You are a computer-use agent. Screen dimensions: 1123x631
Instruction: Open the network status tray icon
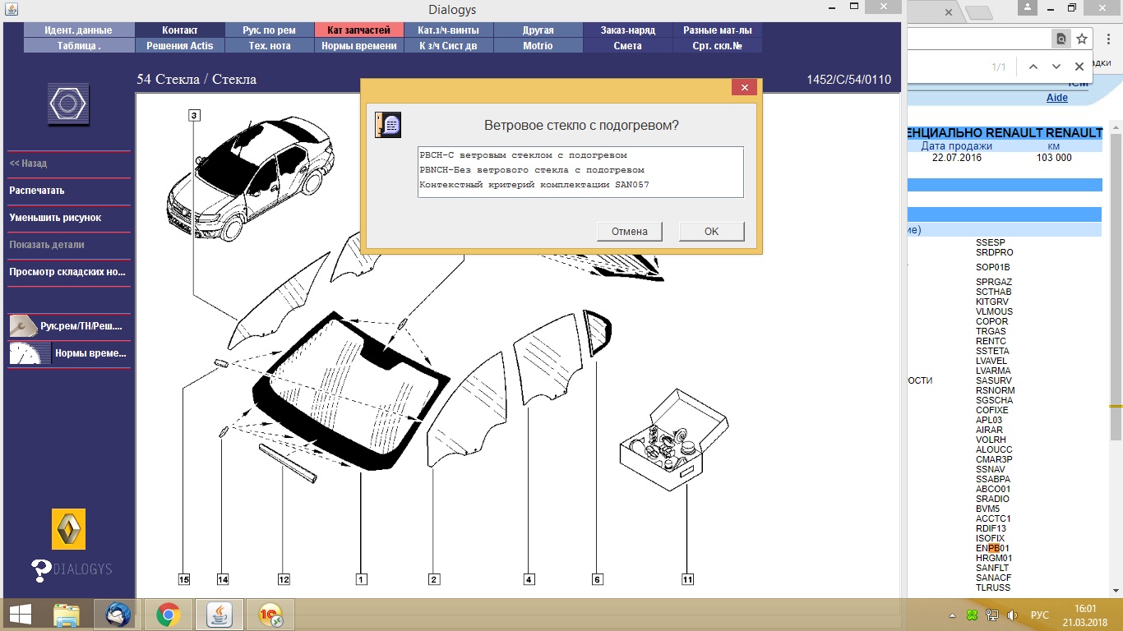pyautogui.click(x=993, y=615)
